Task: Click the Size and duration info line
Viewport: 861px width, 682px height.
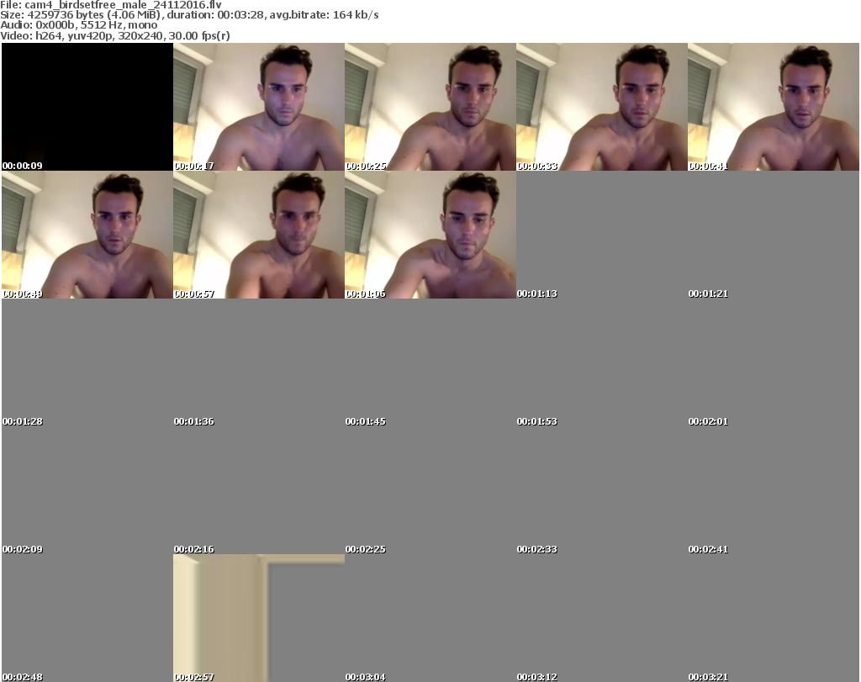Action: point(189,14)
